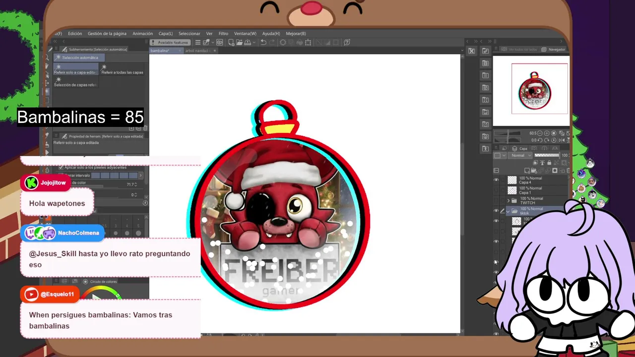Click the Fill bucket icon in toolbar
Image resolution: width=635 pixels, height=357 pixels.
click(x=300, y=42)
